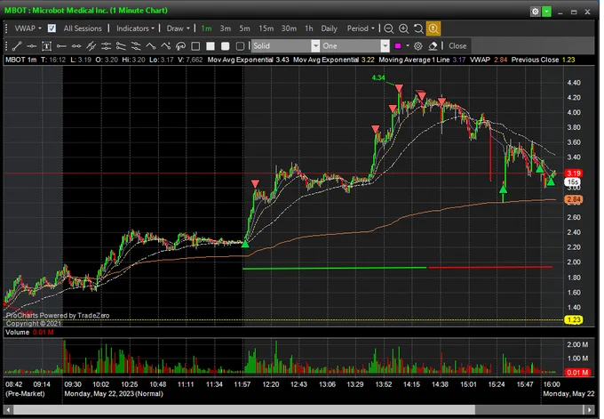Switch to the 3m timeframe
Viewport: 604px width, 419px height.
pos(226,28)
